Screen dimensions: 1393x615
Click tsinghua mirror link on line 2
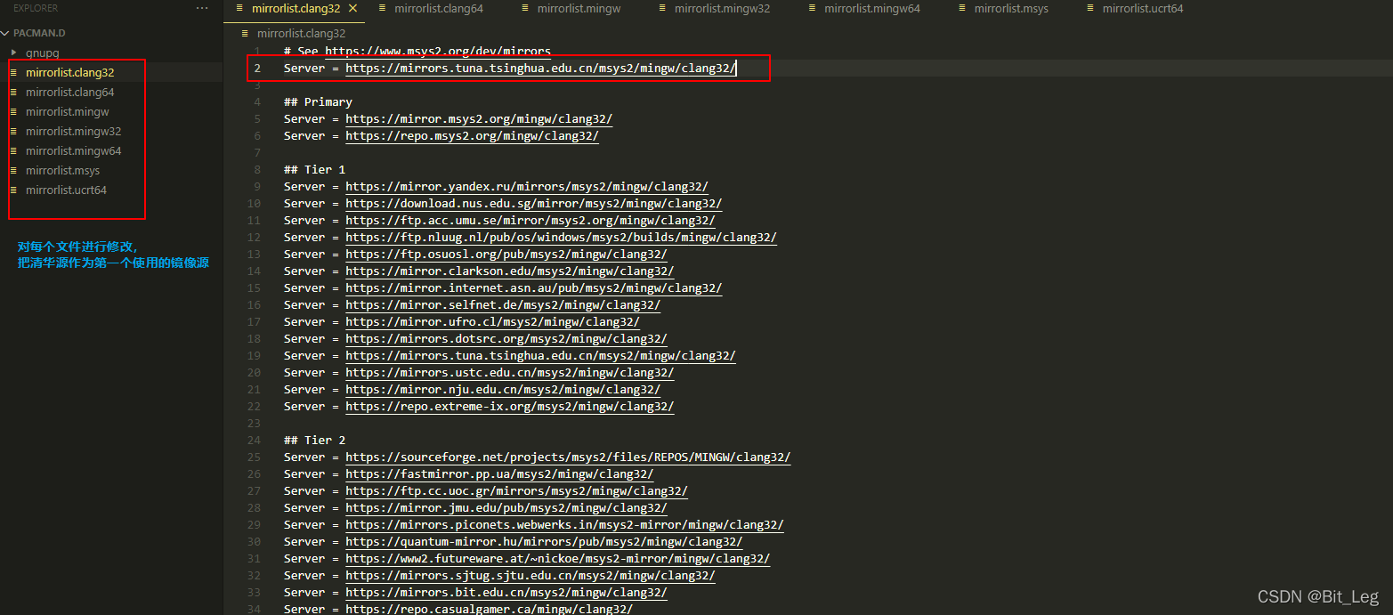coord(541,68)
